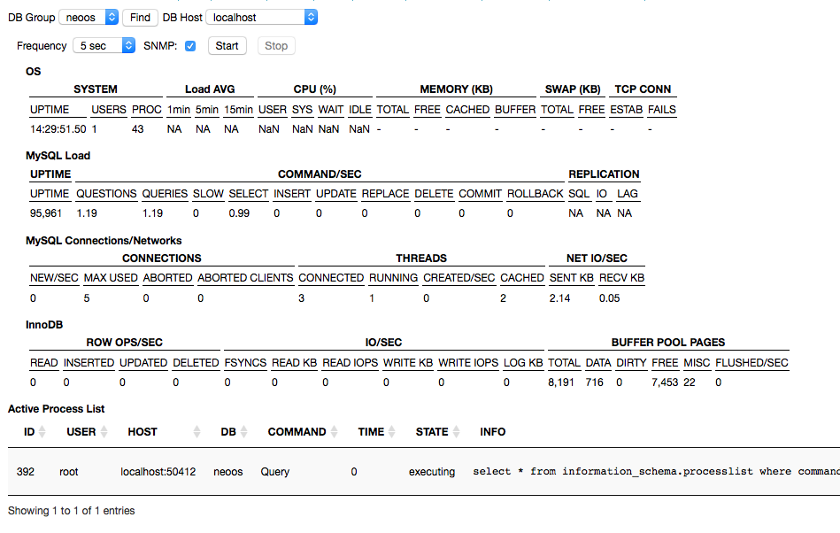Open the Frequency 5 sec dropdown
Viewport: 840px width, 533px height.
104,45
